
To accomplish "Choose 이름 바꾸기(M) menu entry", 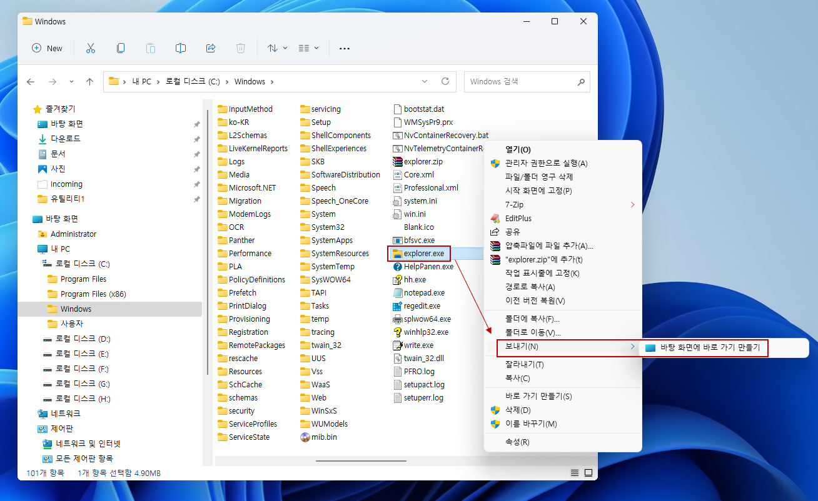I will coord(563,424).
